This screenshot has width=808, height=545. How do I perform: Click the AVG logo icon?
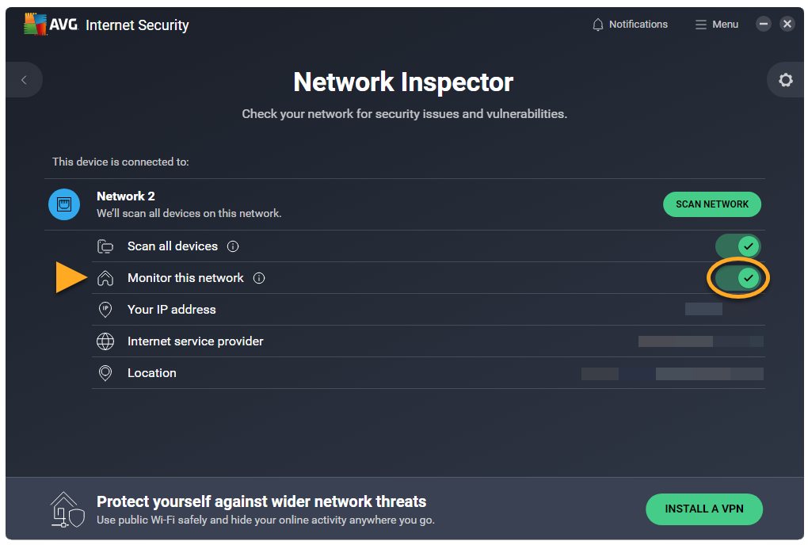(x=34, y=25)
